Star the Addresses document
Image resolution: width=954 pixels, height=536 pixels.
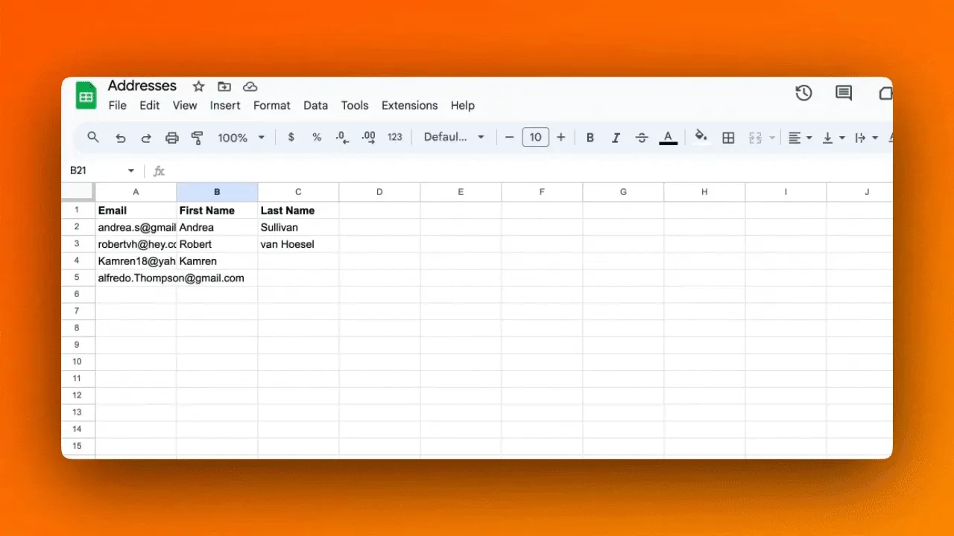tap(198, 86)
